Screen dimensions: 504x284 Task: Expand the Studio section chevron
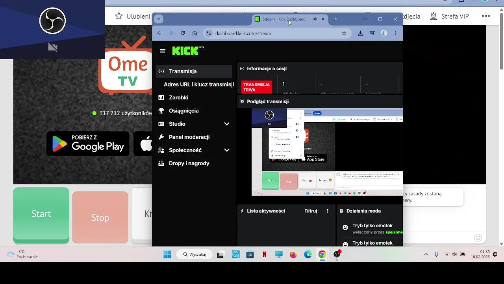click(227, 124)
